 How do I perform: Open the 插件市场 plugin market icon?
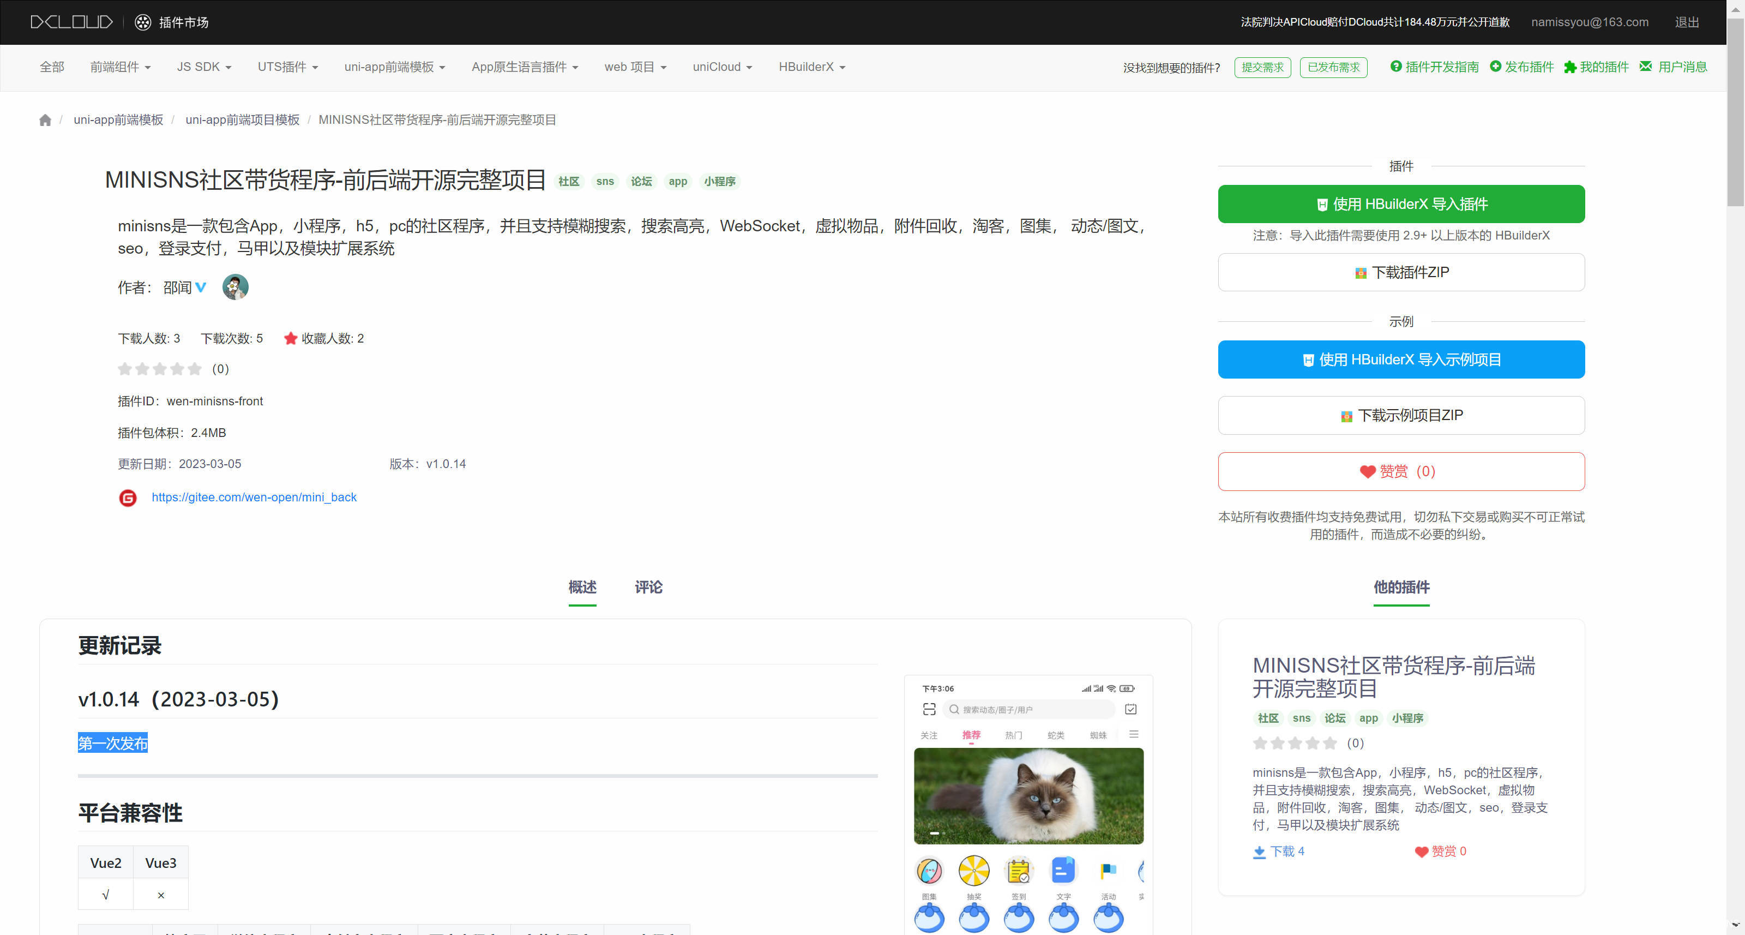(x=143, y=22)
